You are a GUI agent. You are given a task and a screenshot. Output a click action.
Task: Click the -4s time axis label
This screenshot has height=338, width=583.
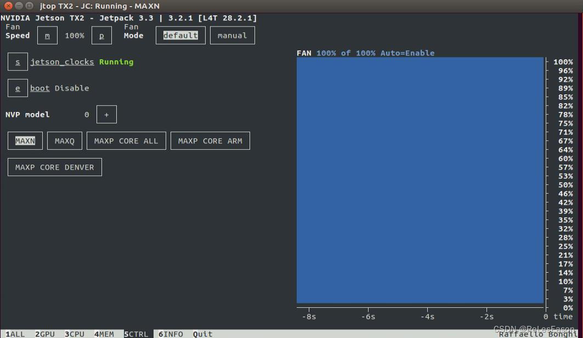(428, 317)
